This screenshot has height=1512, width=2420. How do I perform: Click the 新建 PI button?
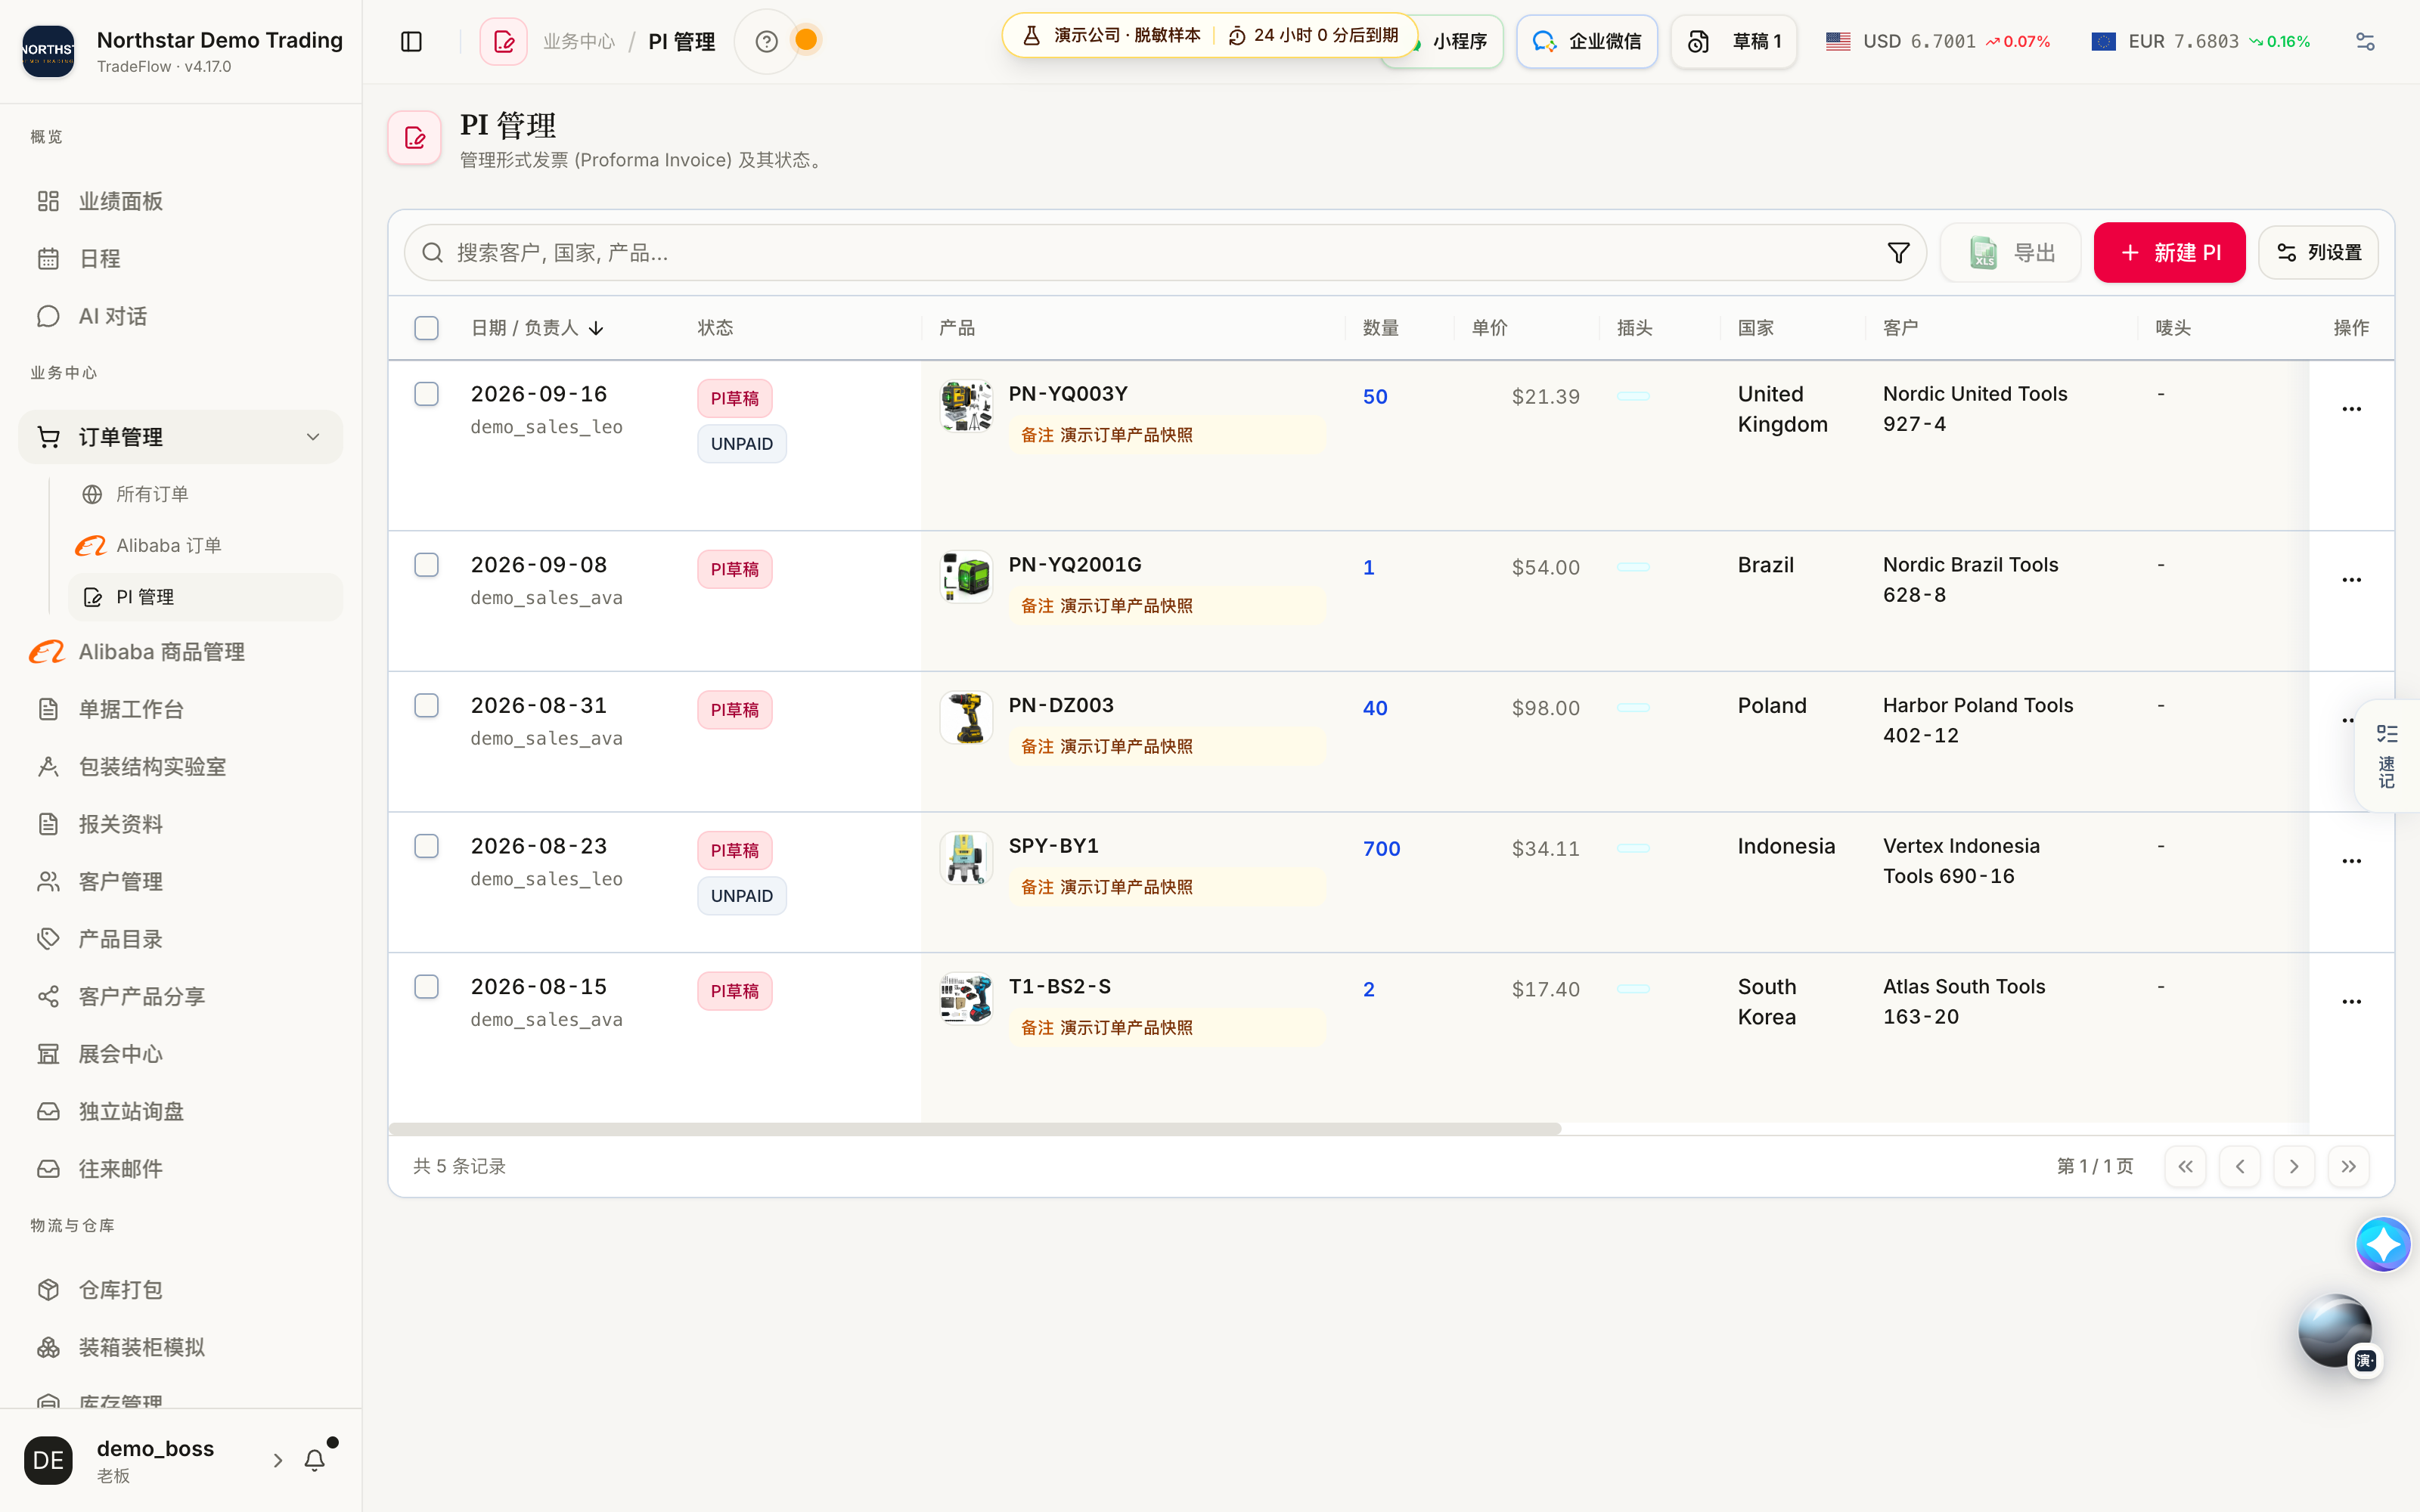2169,253
